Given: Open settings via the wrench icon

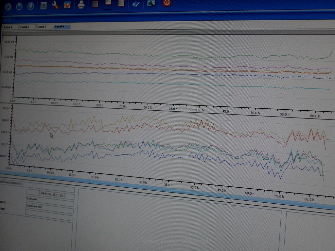Looking at the screenshot, I should pyautogui.click(x=55, y=5).
